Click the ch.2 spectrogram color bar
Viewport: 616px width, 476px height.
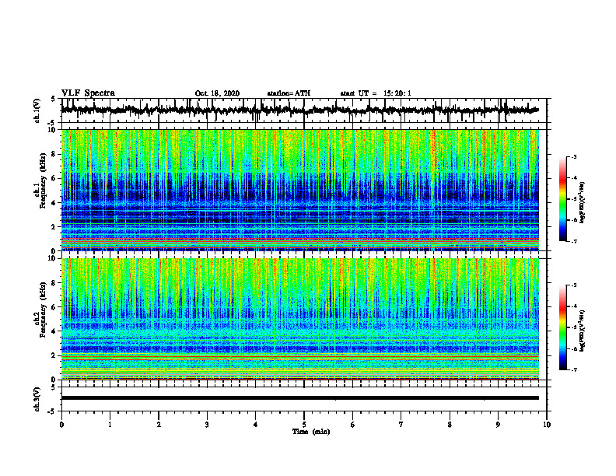click(x=563, y=327)
